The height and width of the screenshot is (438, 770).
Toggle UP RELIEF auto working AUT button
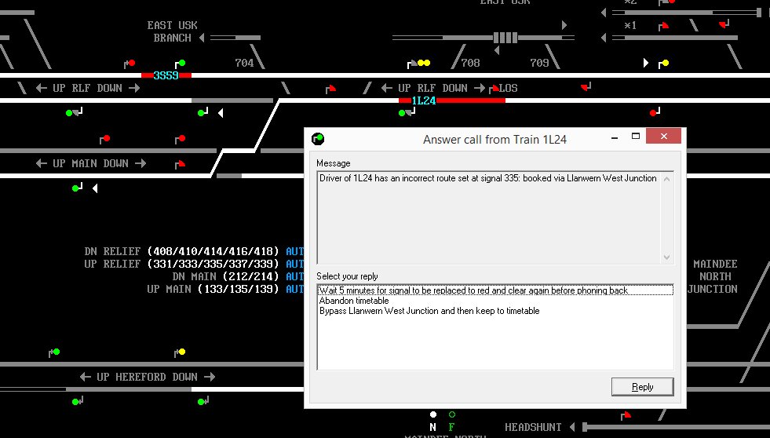pyautogui.click(x=294, y=265)
